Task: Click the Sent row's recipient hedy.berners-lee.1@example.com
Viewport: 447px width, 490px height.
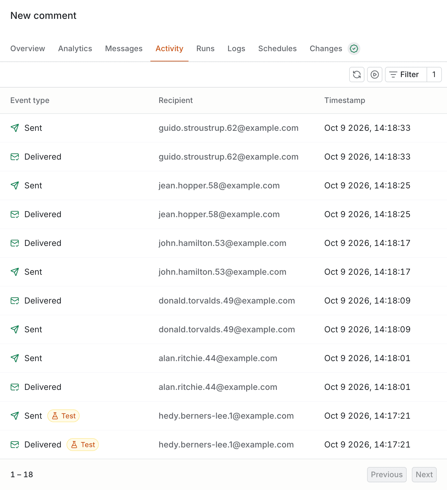Action: coord(226,416)
